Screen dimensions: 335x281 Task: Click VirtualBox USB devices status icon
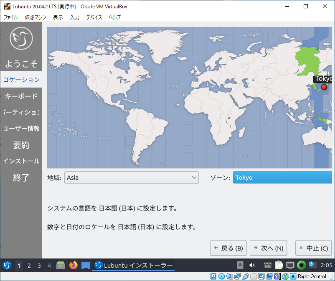pyautogui.click(x=246, y=276)
